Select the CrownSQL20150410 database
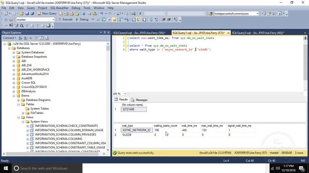309x173 pixels. click(34, 87)
